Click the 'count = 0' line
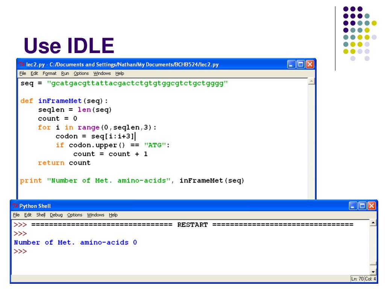 point(58,119)
